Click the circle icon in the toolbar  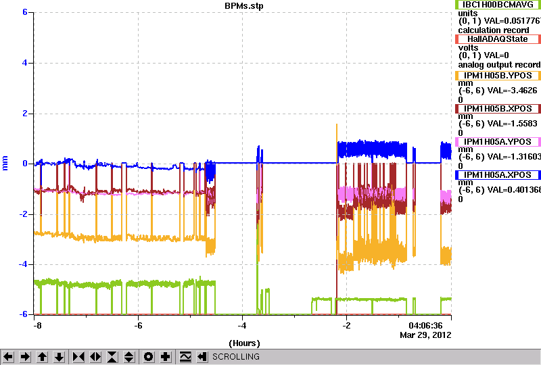pos(149,357)
